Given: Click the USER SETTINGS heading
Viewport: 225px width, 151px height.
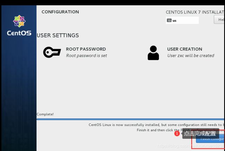Looking at the screenshot, I should (58, 35).
